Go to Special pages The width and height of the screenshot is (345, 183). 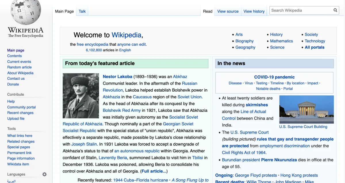(19, 147)
